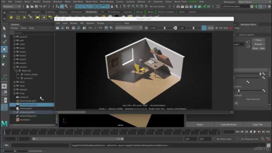Activate the Rotate tool

click(4, 56)
